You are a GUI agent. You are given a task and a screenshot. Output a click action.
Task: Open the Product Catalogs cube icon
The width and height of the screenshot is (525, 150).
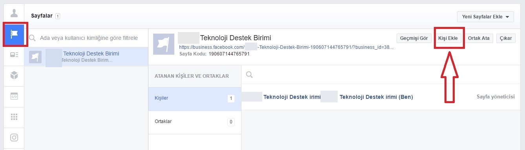point(14,75)
